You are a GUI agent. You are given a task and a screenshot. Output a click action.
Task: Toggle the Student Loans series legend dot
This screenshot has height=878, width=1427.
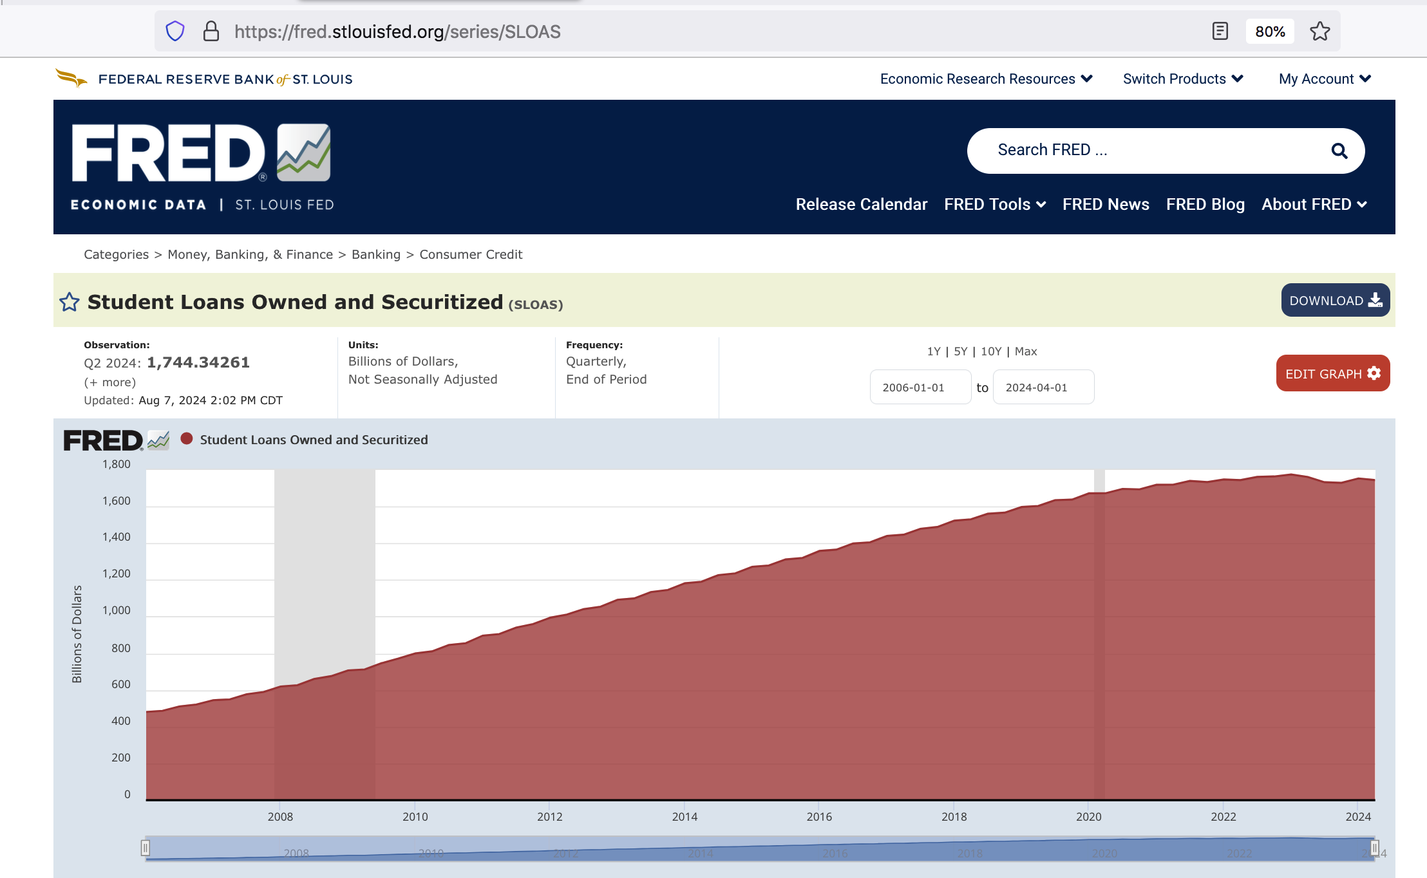187,439
